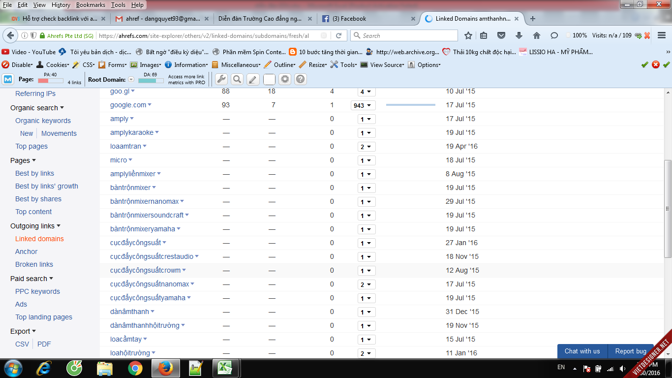The width and height of the screenshot is (672, 378).
Task: Select the MozBar highlight pencil tool
Action: pyautogui.click(x=253, y=79)
